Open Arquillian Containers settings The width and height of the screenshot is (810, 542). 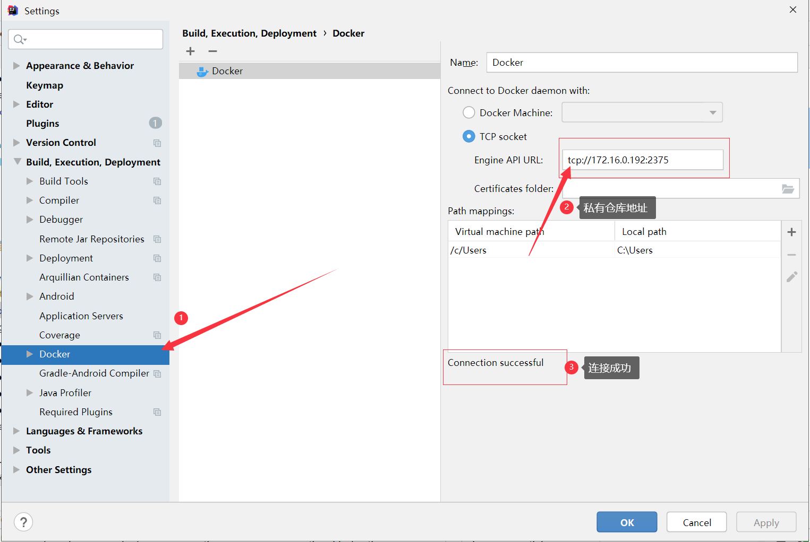click(x=84, y=277)
